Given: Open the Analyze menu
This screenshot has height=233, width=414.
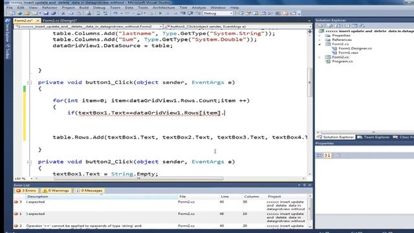Looking at the screenshot, I should (x=199, y=8).
